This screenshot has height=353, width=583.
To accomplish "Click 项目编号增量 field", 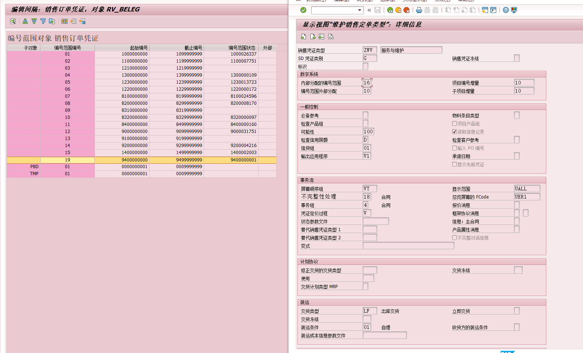I will tap(524, 83).
